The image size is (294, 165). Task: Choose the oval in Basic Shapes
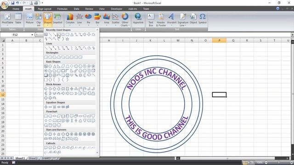50,66
